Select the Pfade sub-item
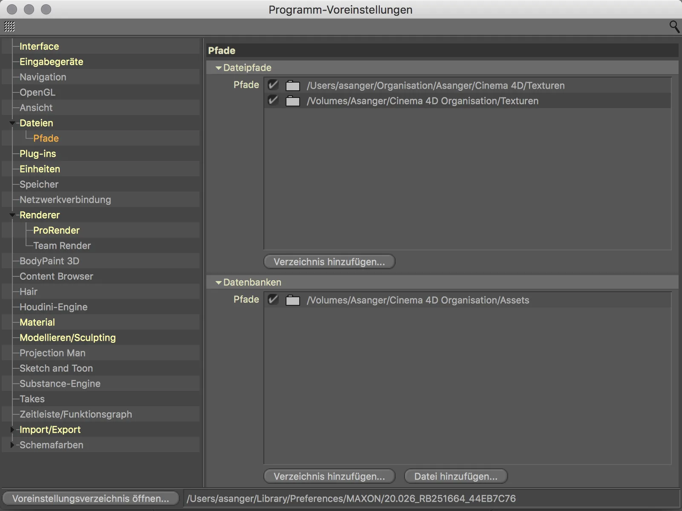The width and height of the screenshot is (682, 511). tap(46, 138)
